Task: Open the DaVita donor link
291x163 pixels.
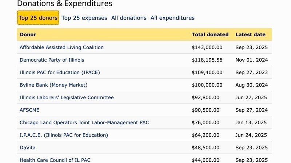Action: click(28, 148)
